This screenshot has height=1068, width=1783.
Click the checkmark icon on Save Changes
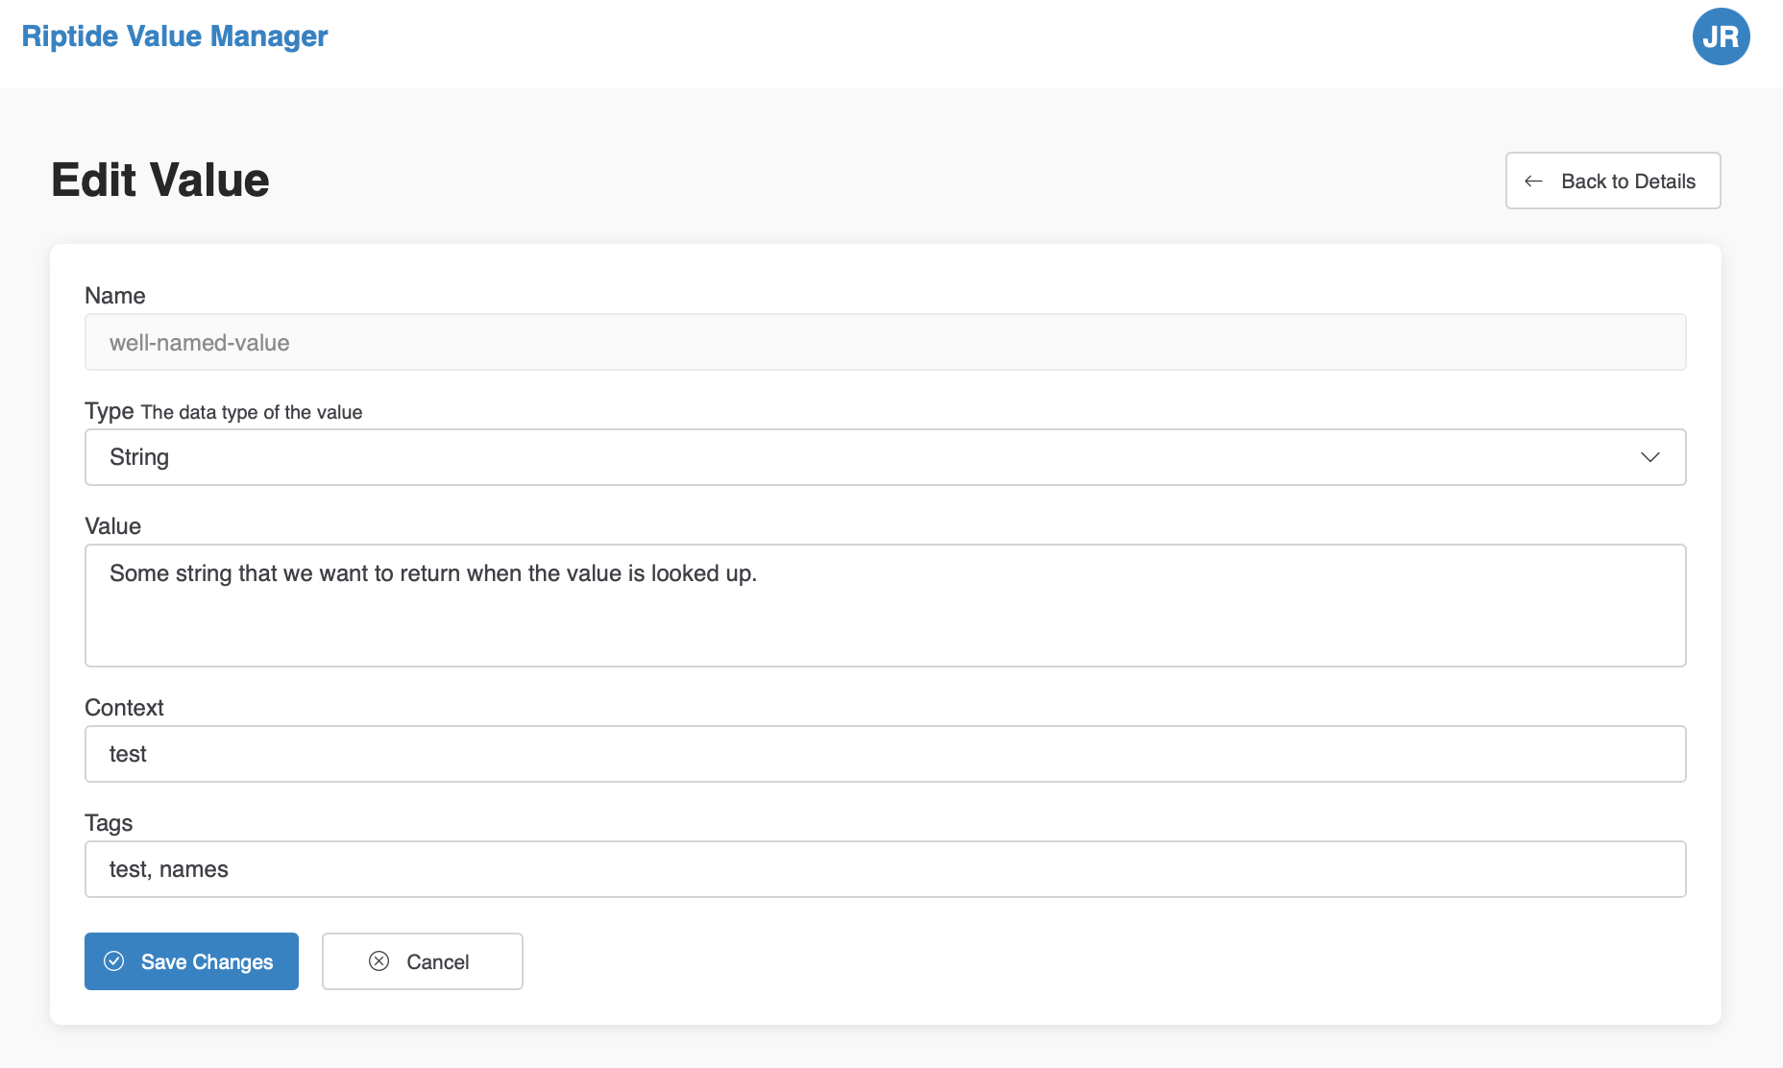(x=114, y=961)
